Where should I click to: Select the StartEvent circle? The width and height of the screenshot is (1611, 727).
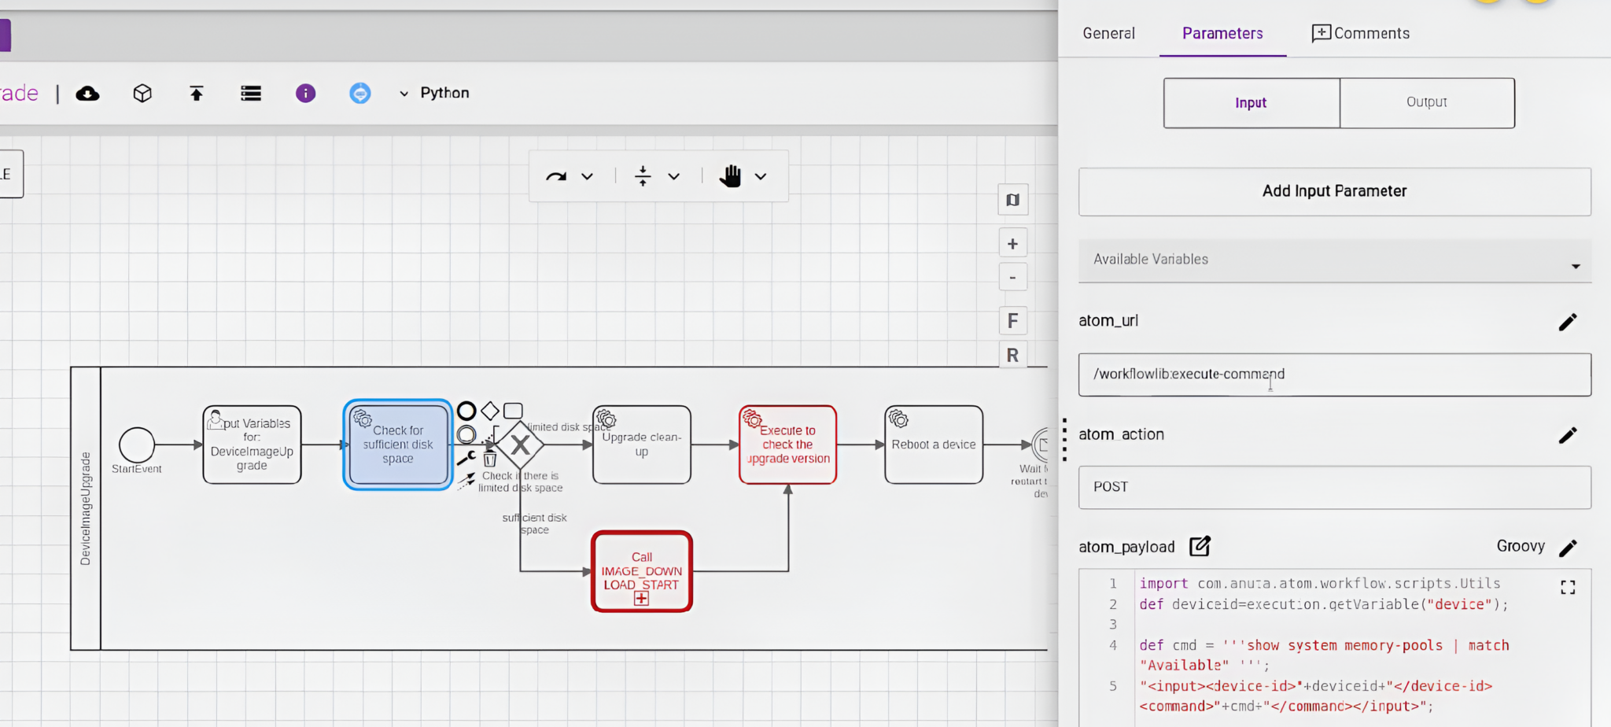tap(137, 445)
